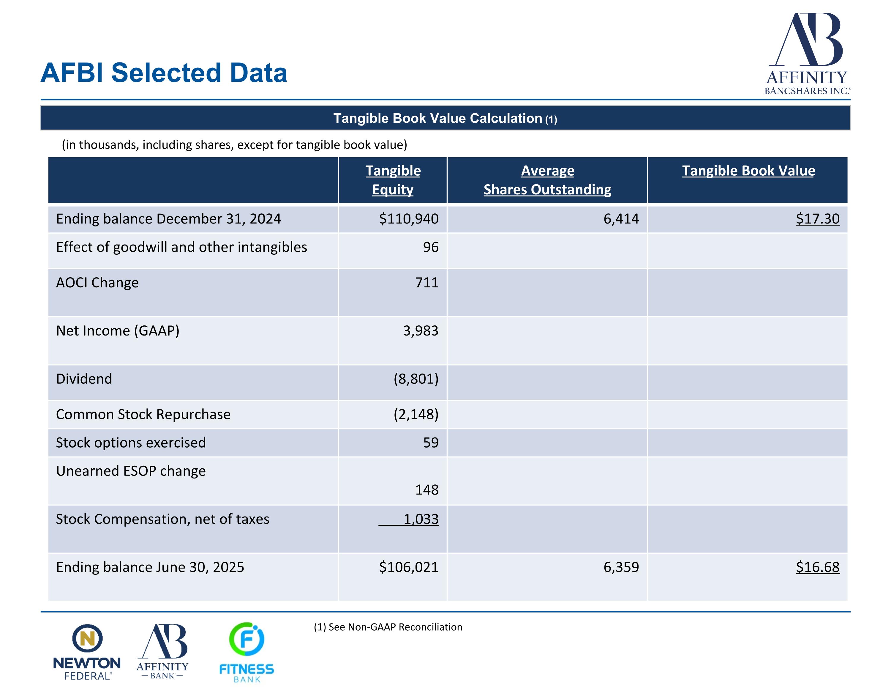The height and width of the screenshot is (688, 891).
Task: Click the Tangible Book Value Calculation banner
Action: point(445,118)
